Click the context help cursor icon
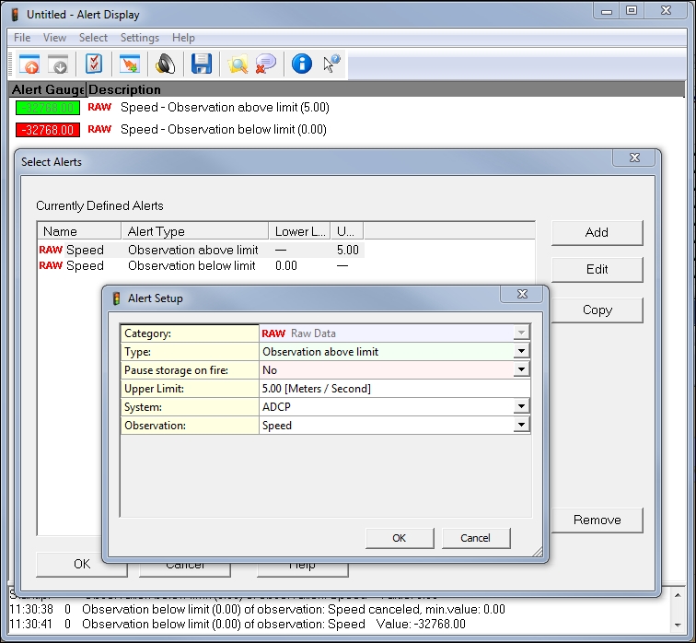Image resolution: width=696 pixels, height=643 pixels. pos(331,64)
